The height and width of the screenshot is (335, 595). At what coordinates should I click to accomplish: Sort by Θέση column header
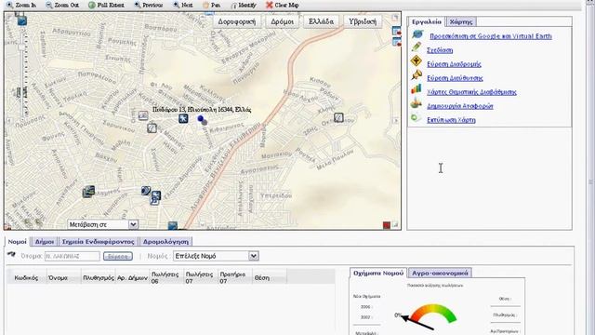tap(270, 277)
